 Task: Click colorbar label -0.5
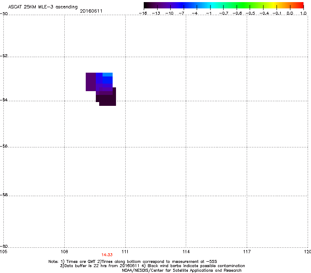(250, 13)
